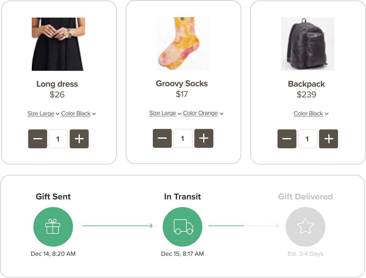Decrease the Long dress quantity

point(38,139)
